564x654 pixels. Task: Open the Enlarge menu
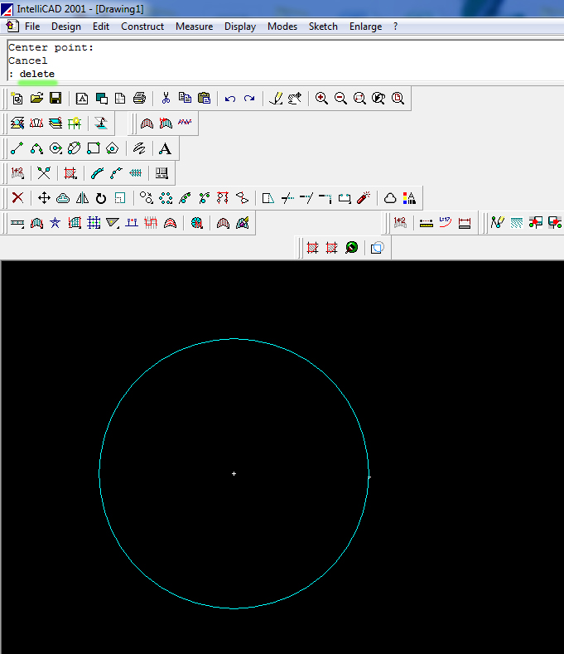click(365, 27)
